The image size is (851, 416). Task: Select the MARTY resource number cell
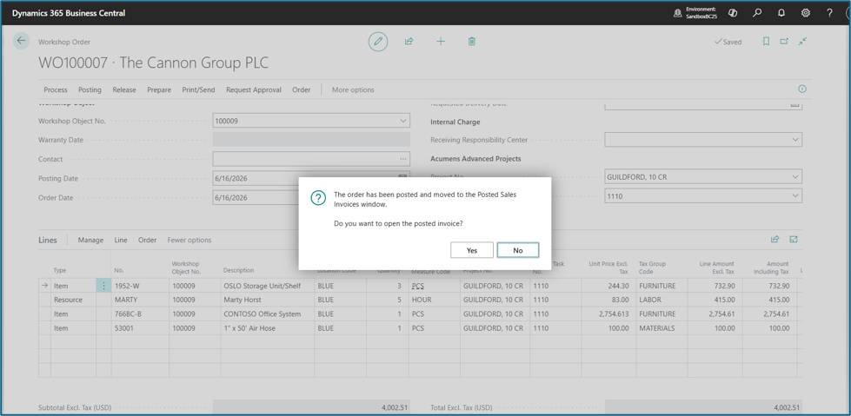pyautogui.click(x=140, y=300)
